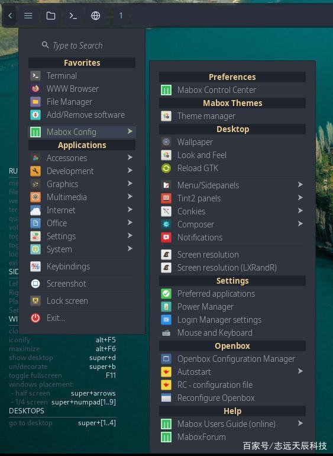Expand the Accessories submenu arrow
The image size is (333, 456).
[x=130, y=158]
